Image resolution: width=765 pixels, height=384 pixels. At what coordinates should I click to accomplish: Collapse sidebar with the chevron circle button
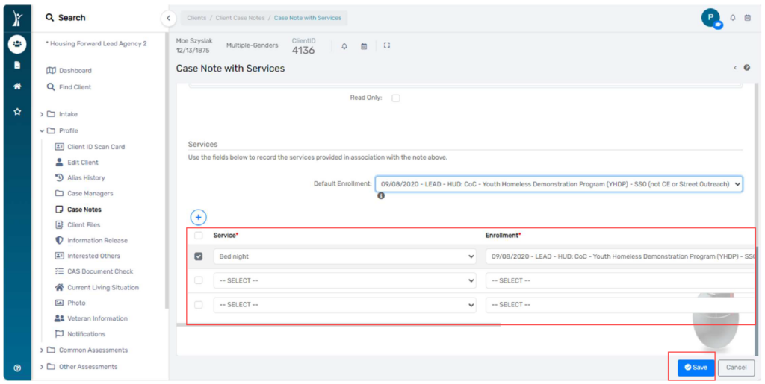pyautogui.click(x=168, y=19)
